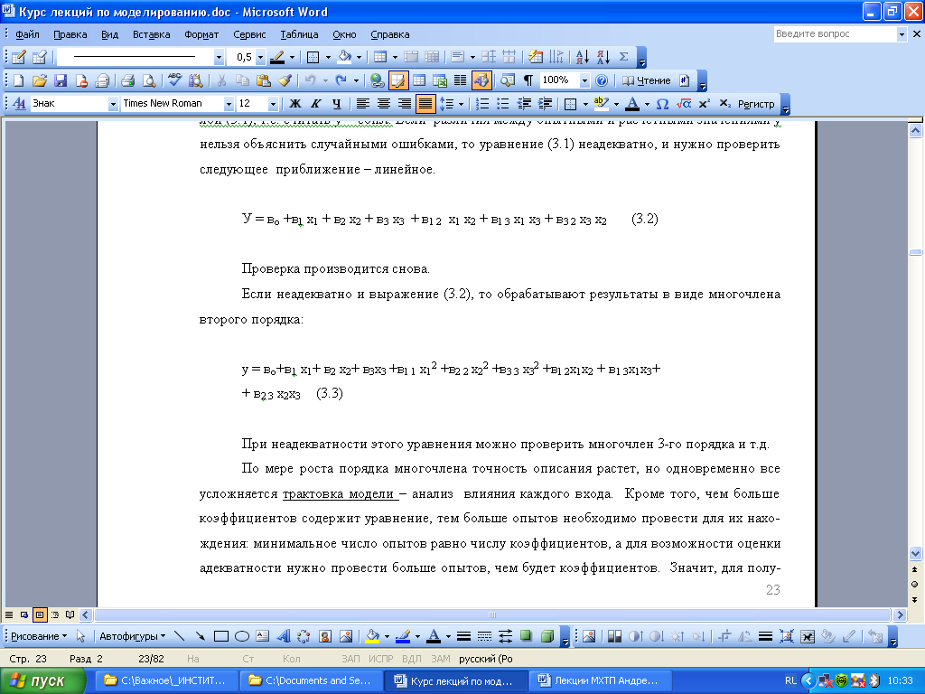Print the document with the printer icon
This screenshot has height=694, width=925.
[127, 80]
